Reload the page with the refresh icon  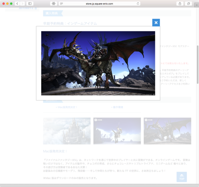(138, 4)
